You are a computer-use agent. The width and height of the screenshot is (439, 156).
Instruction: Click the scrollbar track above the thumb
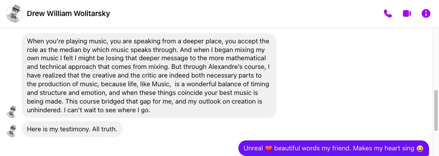(x=436, y=59)
